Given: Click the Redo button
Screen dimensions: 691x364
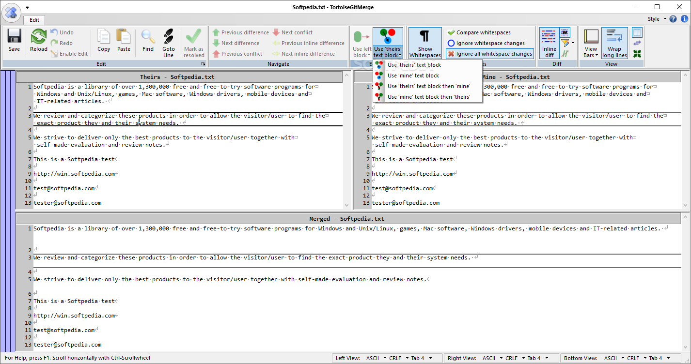Looking at the screenshot, I should (x=62, y=43).
